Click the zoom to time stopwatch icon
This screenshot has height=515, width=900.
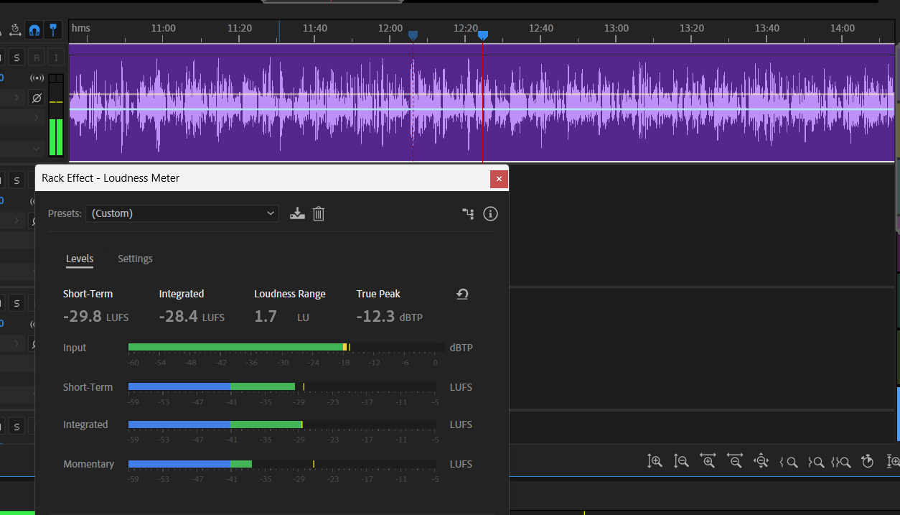(x=867, y=462)
